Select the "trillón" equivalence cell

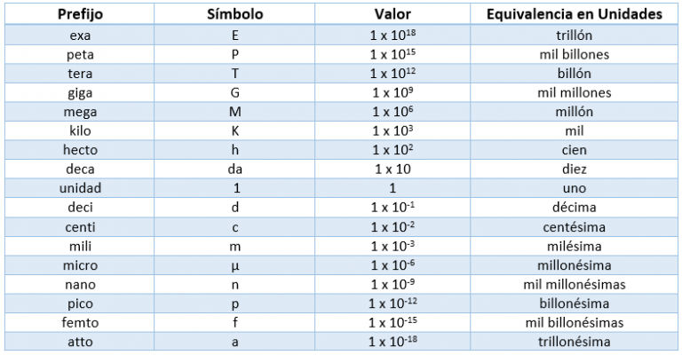coord(575,35)
